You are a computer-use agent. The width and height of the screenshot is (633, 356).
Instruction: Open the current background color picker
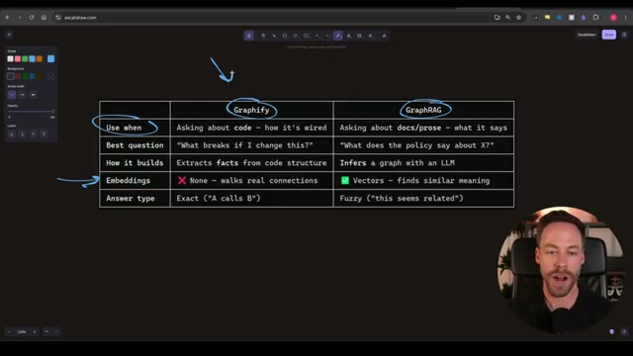tap(50, 76)
